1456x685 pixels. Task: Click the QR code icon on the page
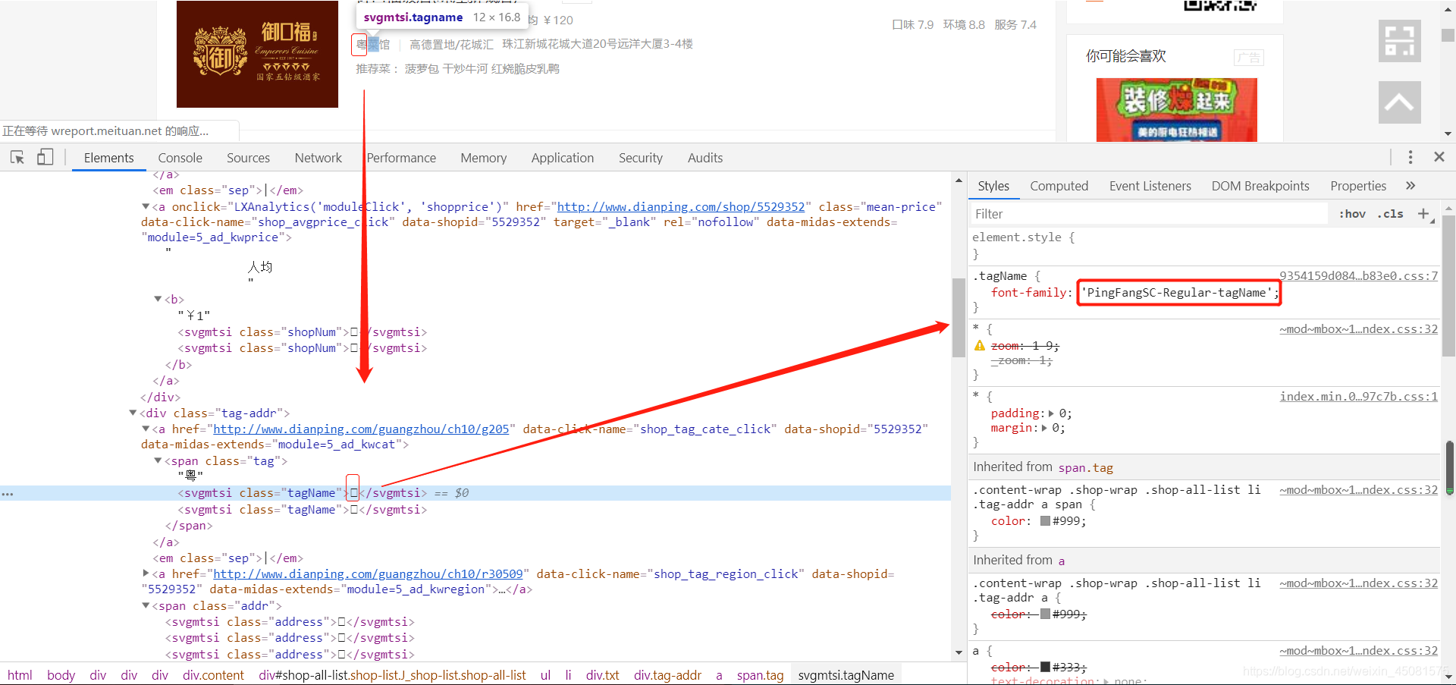(1399, 40)
